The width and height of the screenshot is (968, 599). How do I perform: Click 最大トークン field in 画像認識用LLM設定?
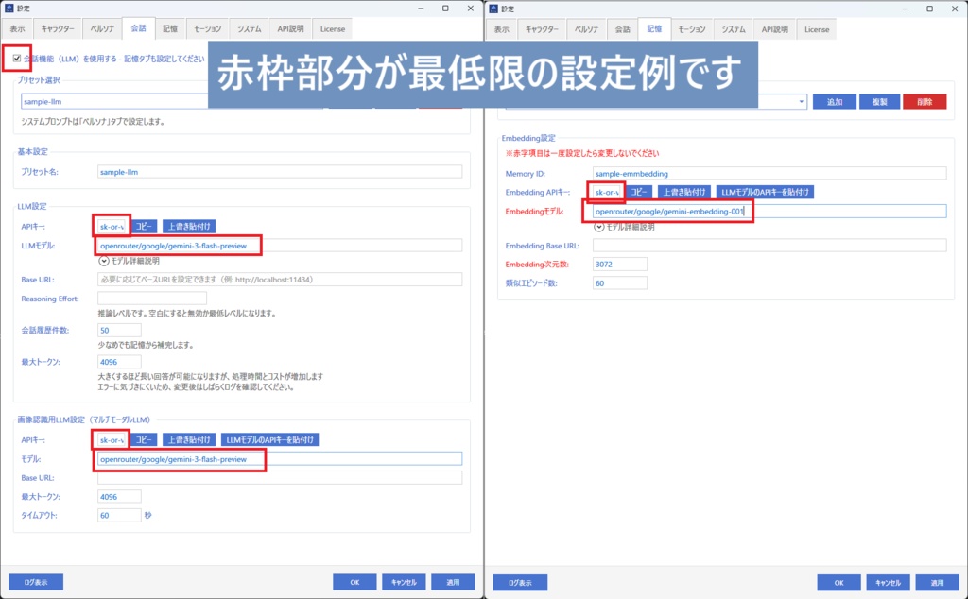(x=119, y=497)
